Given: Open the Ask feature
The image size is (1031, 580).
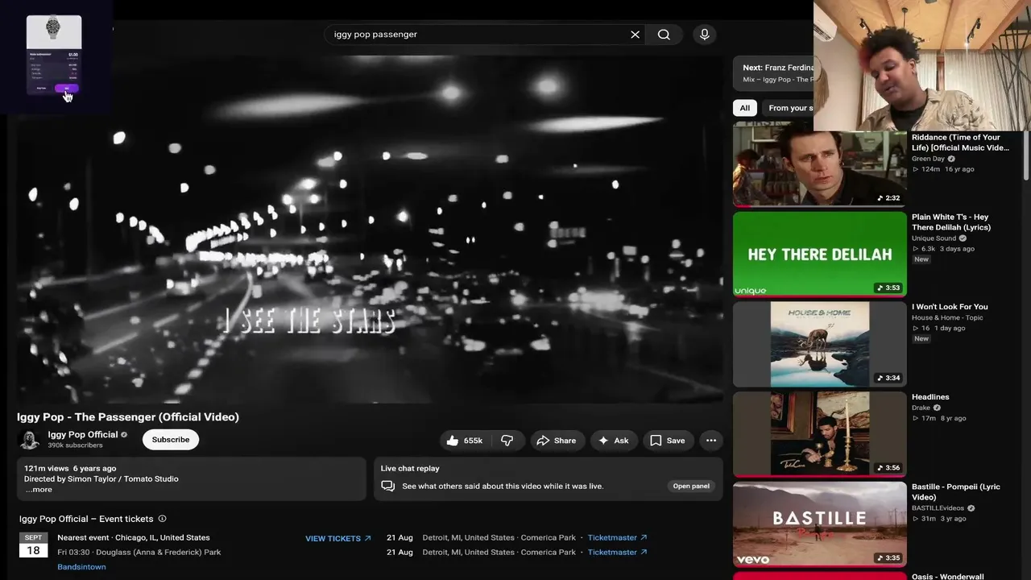Looking at the screenshot, I should [613, 441].
